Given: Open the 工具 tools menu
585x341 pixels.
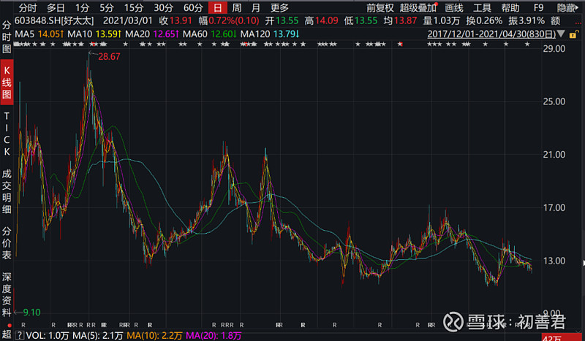Looking at the screenshot, I should (x=482, y=8).
